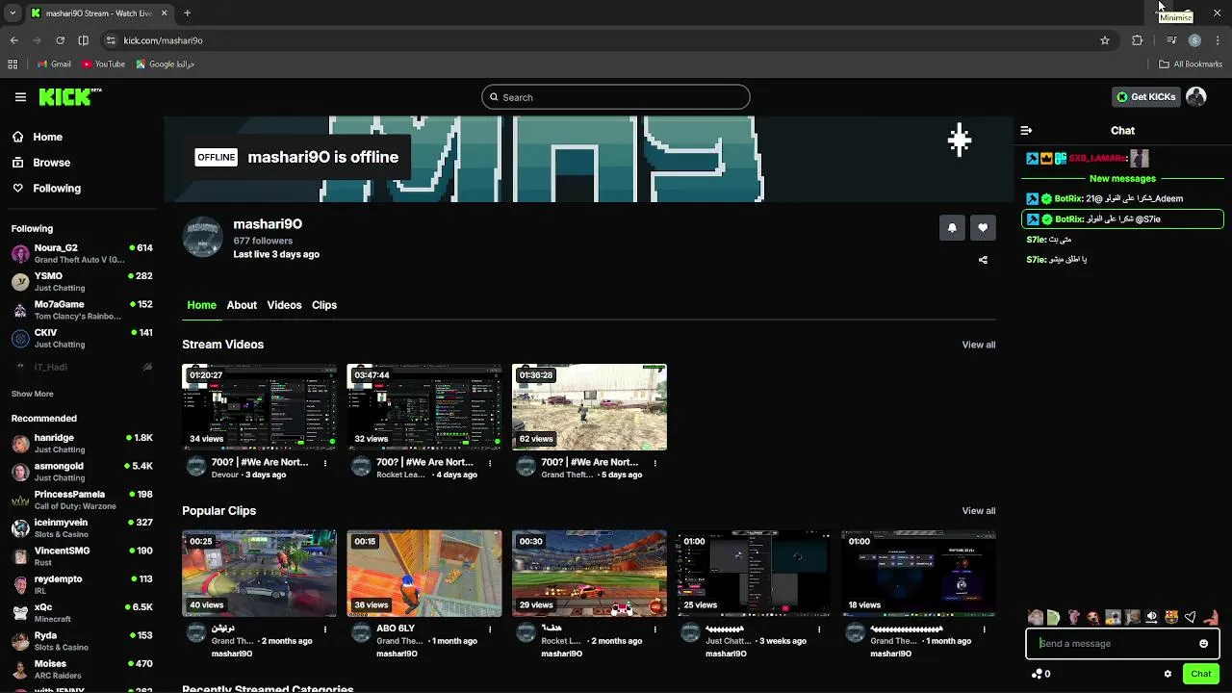Bookmark this page with star icon
Image resolution: width=1232 pixels, height=693 pixels.
click(x=1105, y=40)
